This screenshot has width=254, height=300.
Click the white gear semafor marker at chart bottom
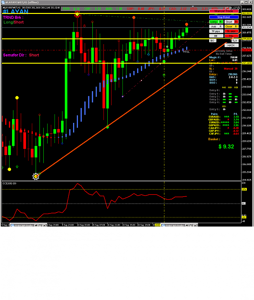click(x=36, y=176)
